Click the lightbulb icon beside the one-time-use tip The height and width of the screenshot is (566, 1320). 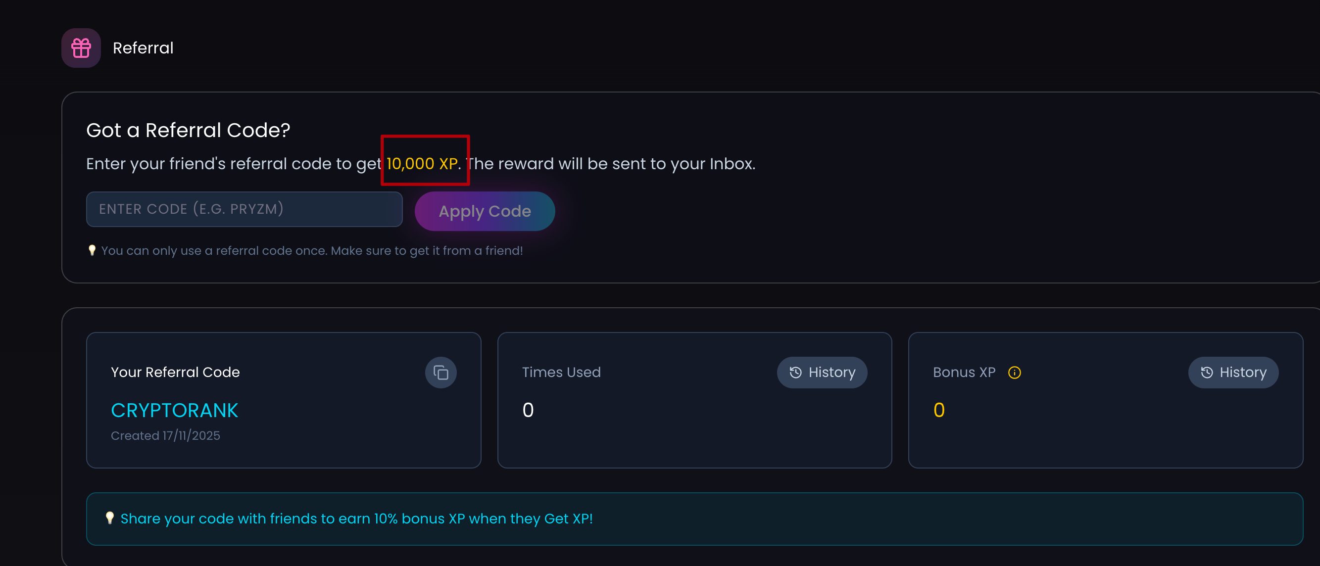coord(92,250)
